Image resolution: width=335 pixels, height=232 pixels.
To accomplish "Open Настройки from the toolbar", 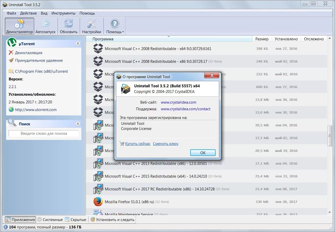I will [x=92, y=26].
